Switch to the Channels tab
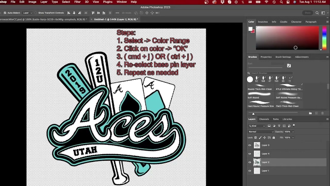Screen dimensions: 330x186 (x=264, y=119)
